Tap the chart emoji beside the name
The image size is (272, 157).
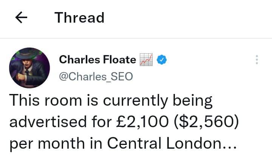[146, 60]
